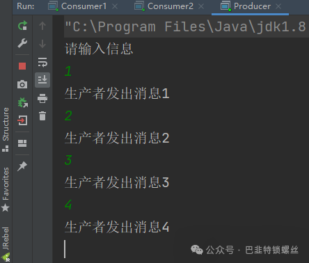309x263 pixels.
Task: Click Down the stack trace arrow
Action: click(42, 44)
